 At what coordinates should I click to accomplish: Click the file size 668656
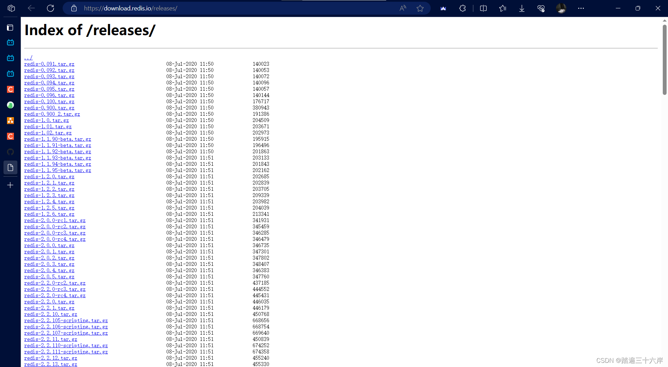pos(261,320)
